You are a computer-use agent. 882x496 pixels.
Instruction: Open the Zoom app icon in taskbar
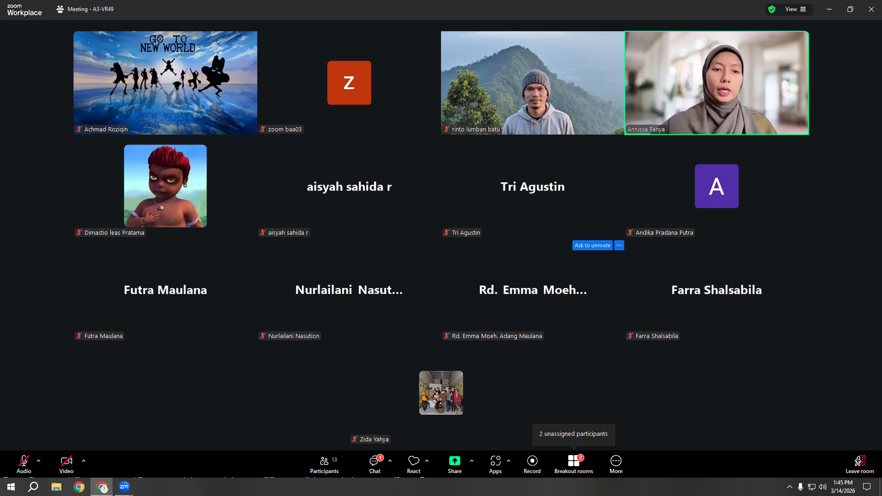point(124,487)
